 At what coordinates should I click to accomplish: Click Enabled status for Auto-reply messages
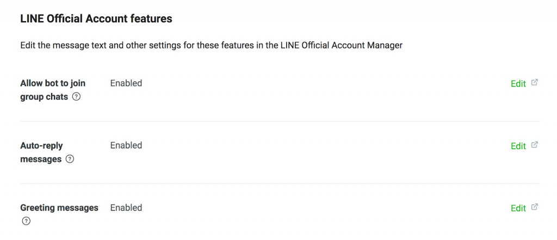point(126,145)
